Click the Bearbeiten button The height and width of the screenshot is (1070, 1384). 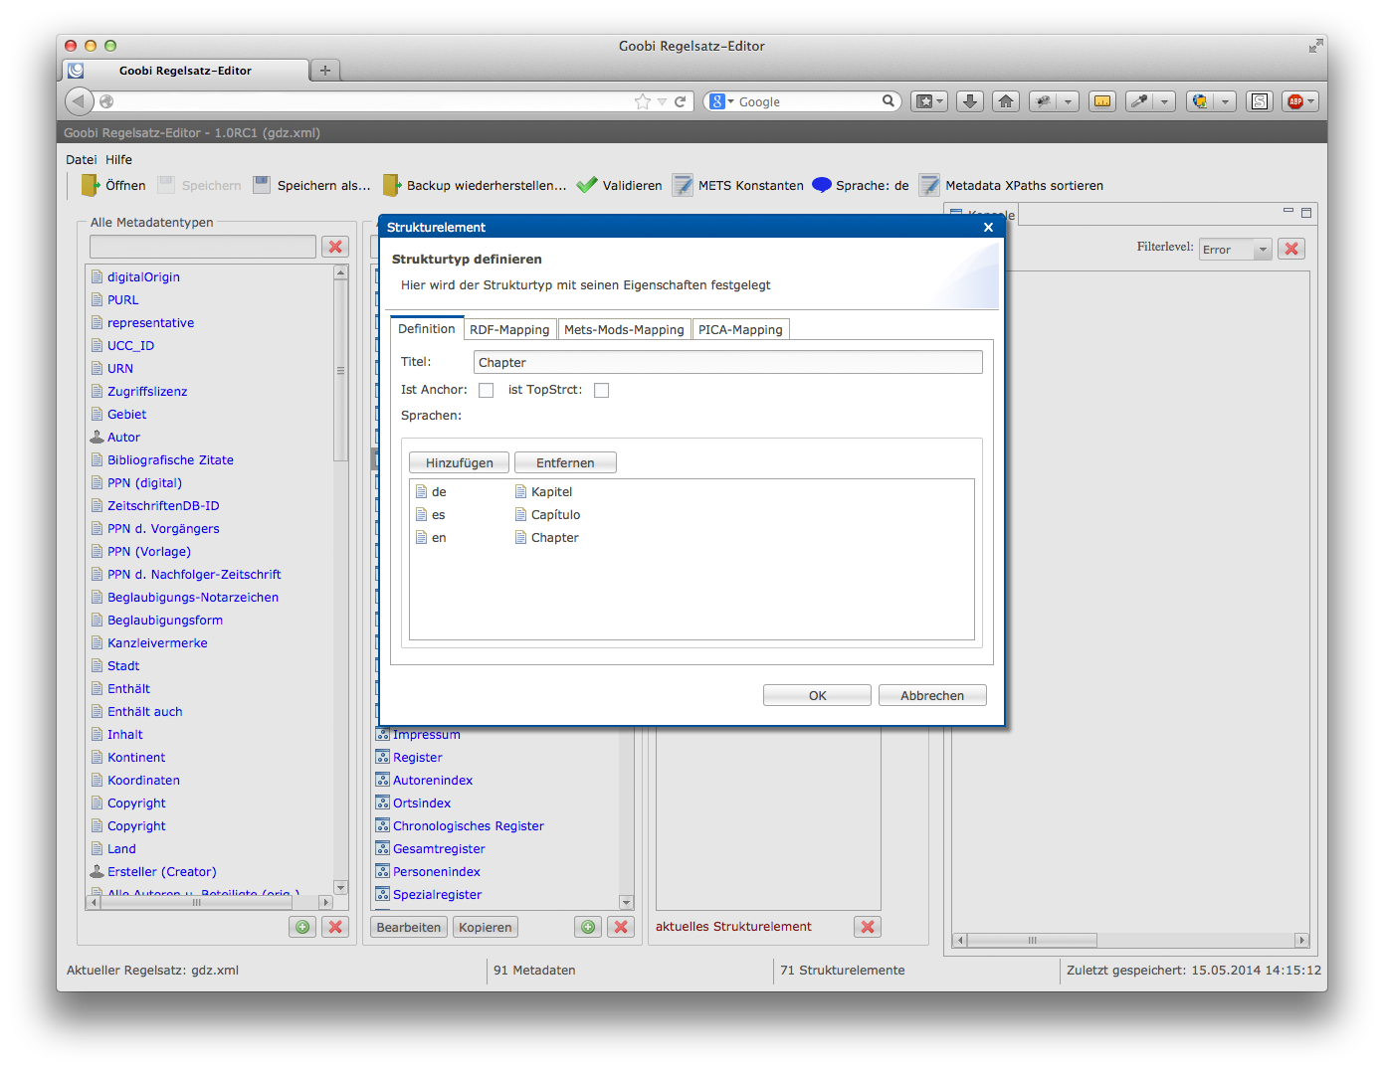click(x=408, y=927)
